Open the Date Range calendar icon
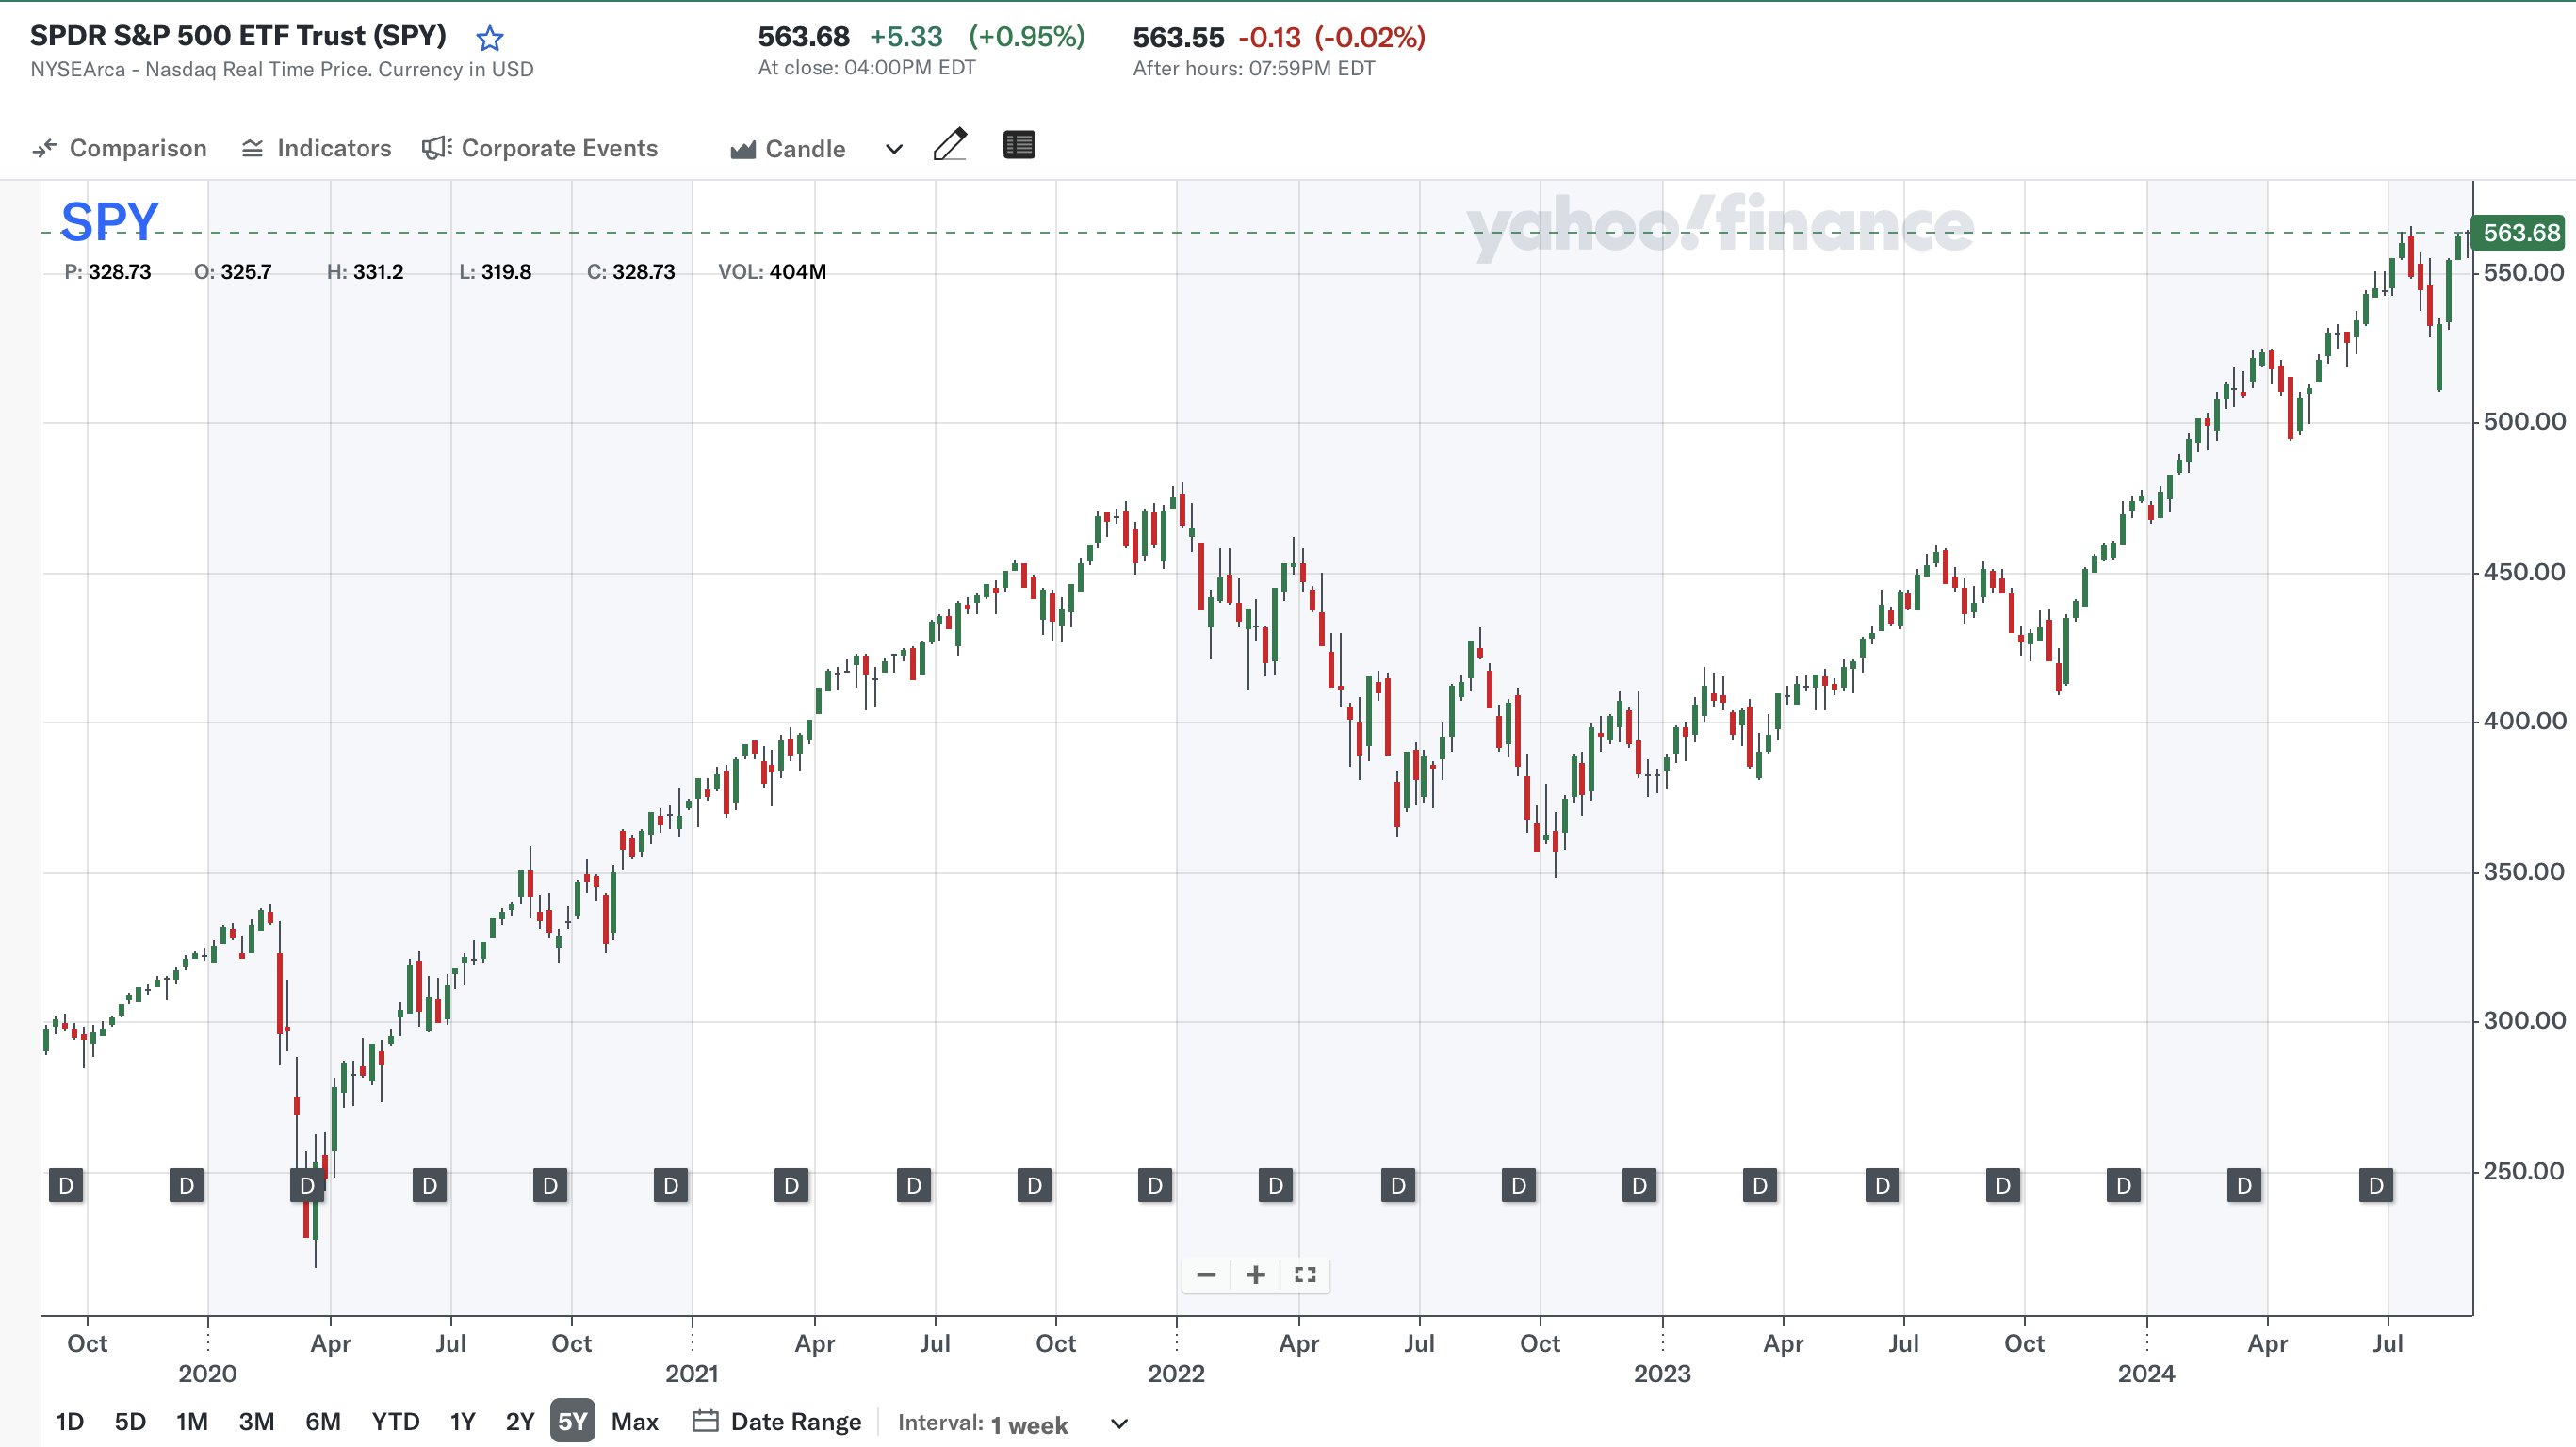This screenshot has height=1447, width=2576. tap(707, 1421)
